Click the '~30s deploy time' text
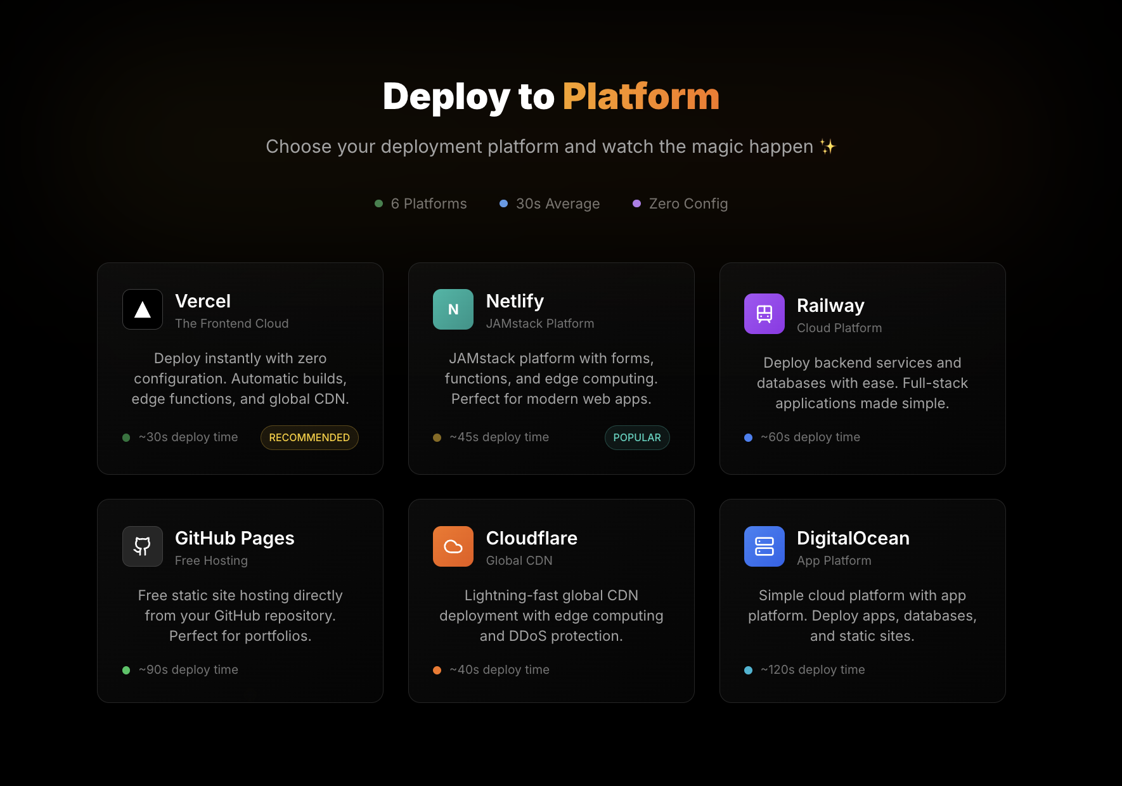The width and height of the screenshot is (1122, 786). 188,437
